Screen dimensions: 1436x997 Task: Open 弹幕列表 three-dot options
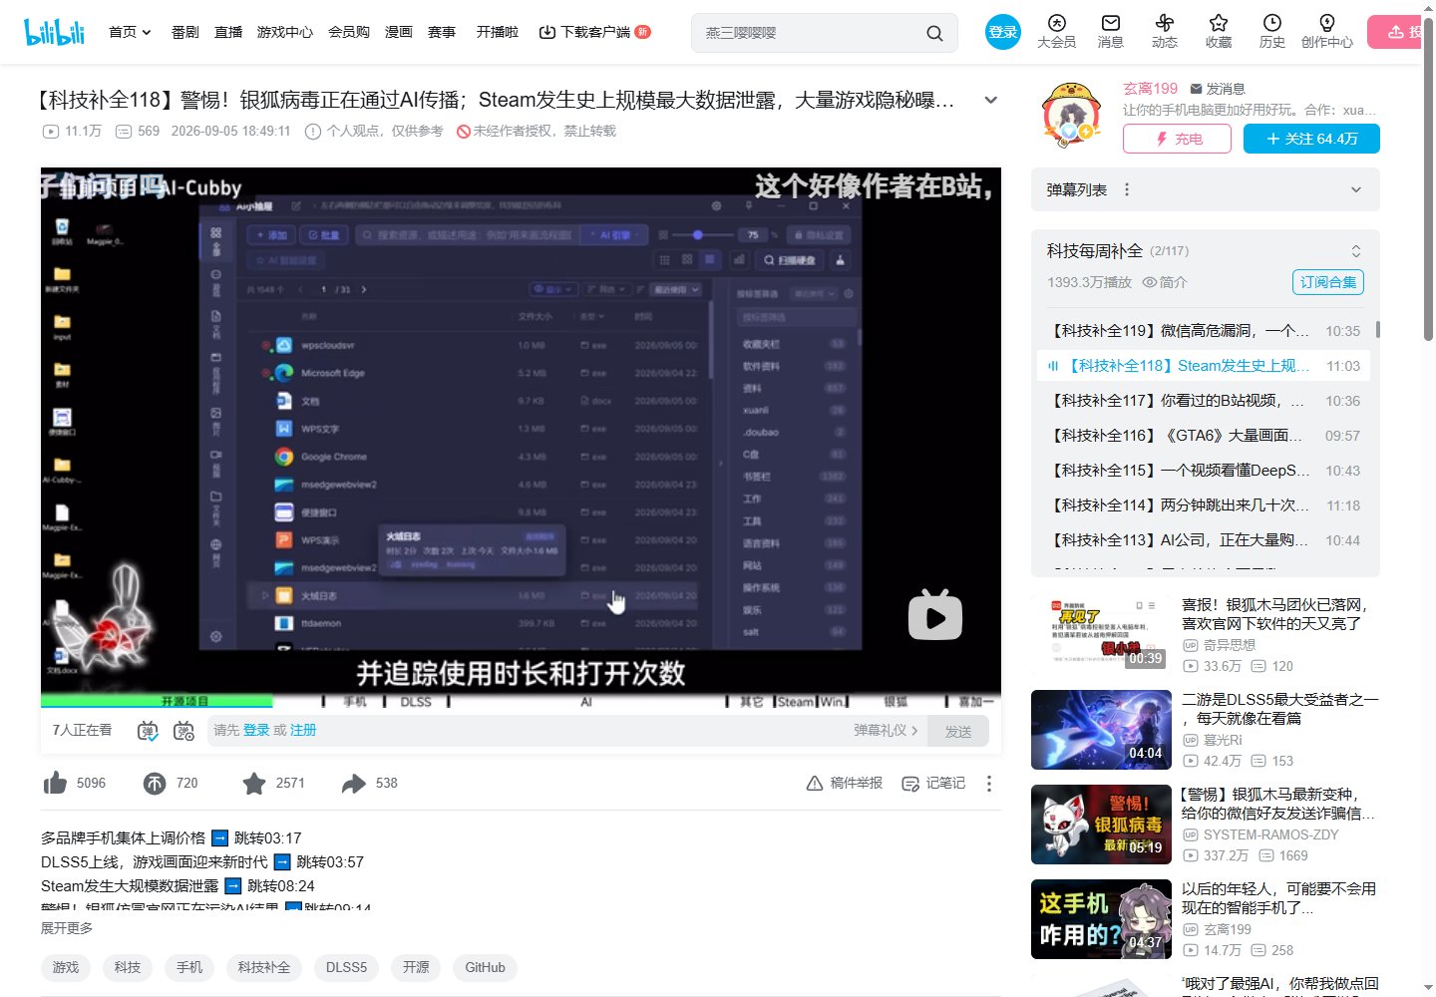pos(1127,189)
